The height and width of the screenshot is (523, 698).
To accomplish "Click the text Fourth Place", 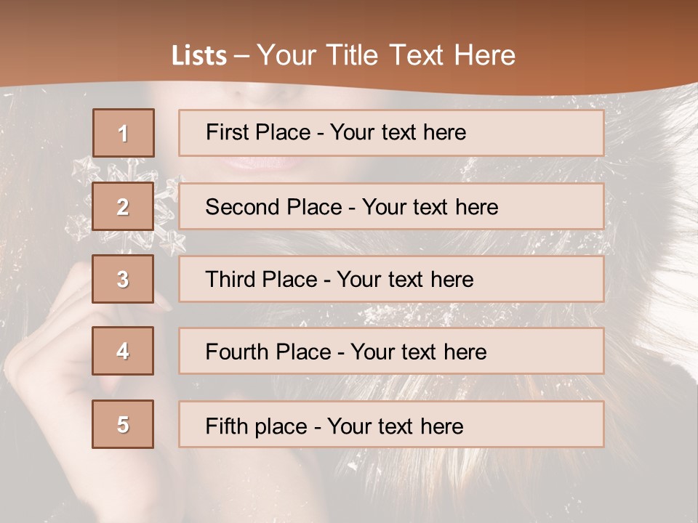I will 268,352.
